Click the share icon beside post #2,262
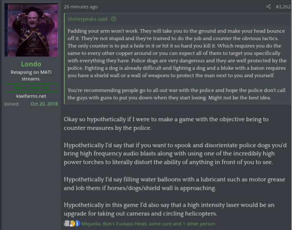The width and height of the screenshot is (292, 230). [268, 7]
